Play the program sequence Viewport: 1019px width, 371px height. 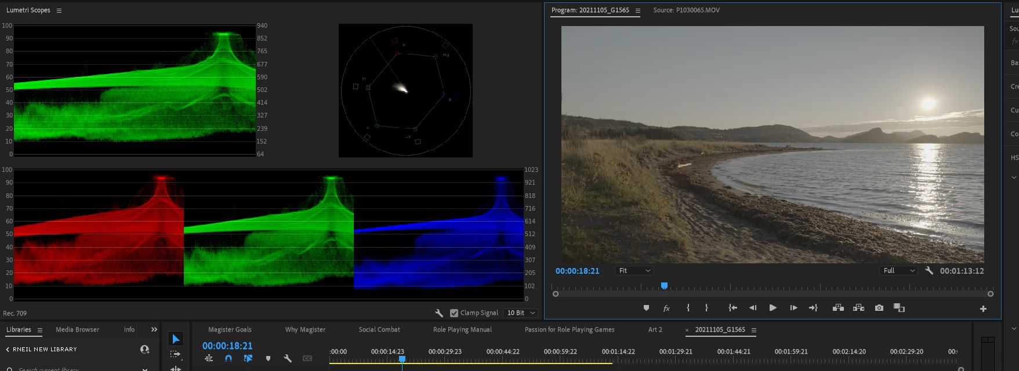773,308
